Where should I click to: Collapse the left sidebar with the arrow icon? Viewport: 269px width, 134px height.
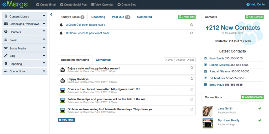coord(51,15)
